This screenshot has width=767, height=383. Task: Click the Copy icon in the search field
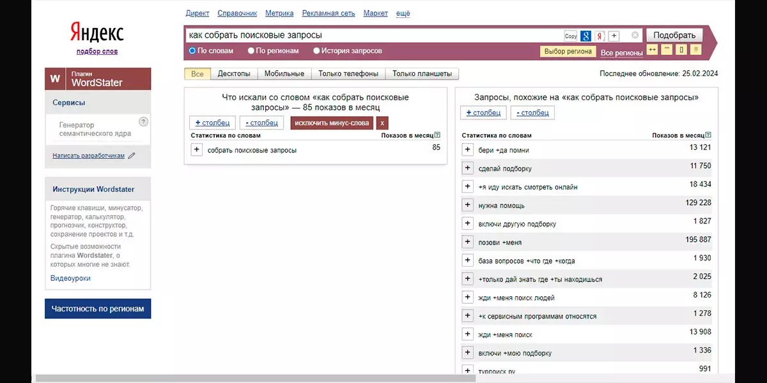tap(571, 36)
